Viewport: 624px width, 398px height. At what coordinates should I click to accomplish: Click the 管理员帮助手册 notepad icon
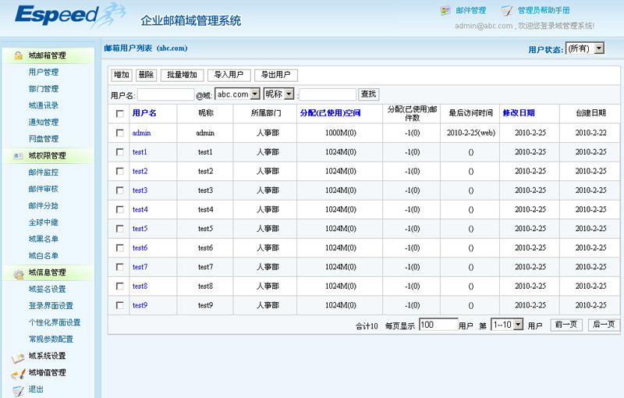click(x=507, y=11)
